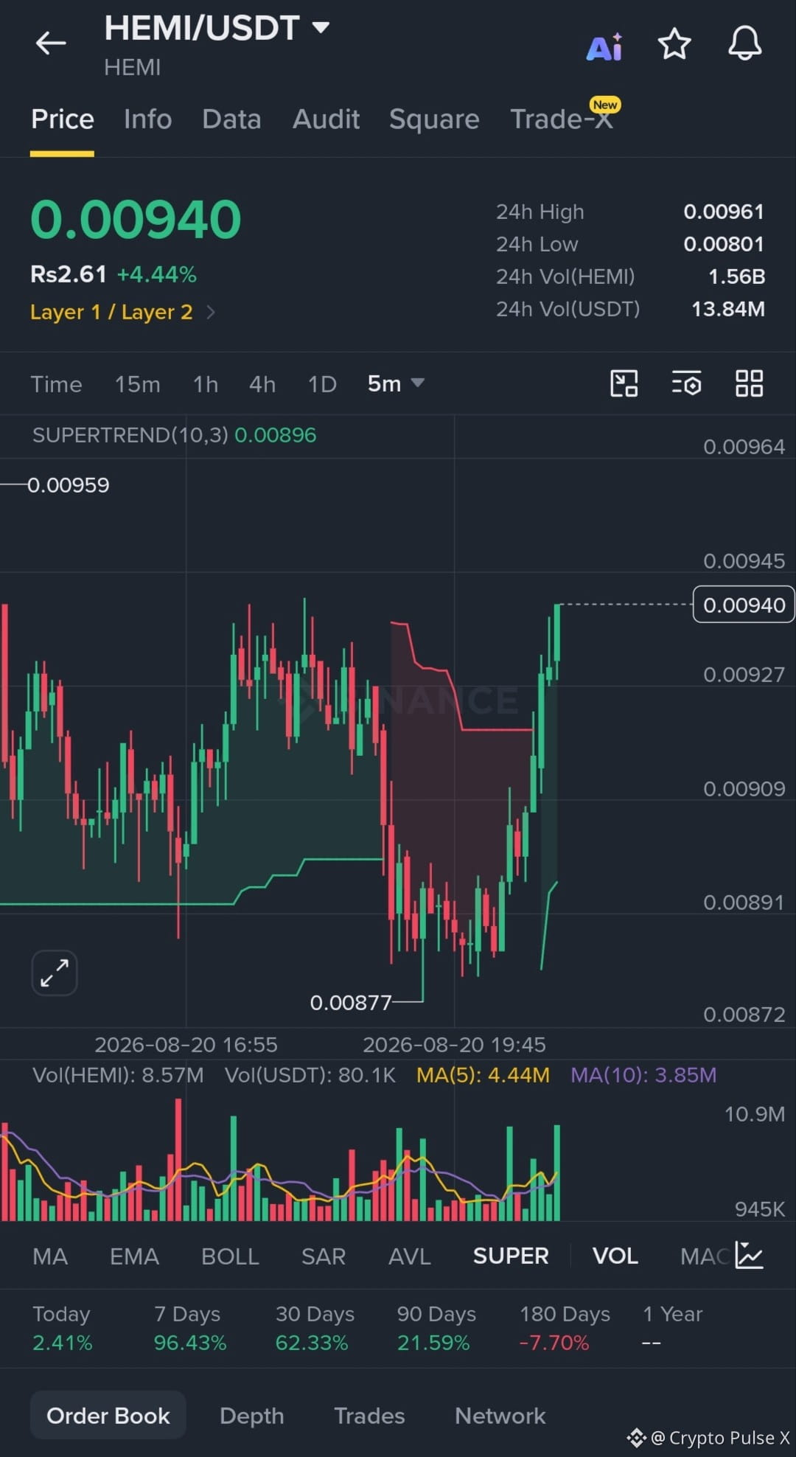Tap the large 0.00940 price display
Viewport: 796px width, 1457px height.
[x=136, y=220]
